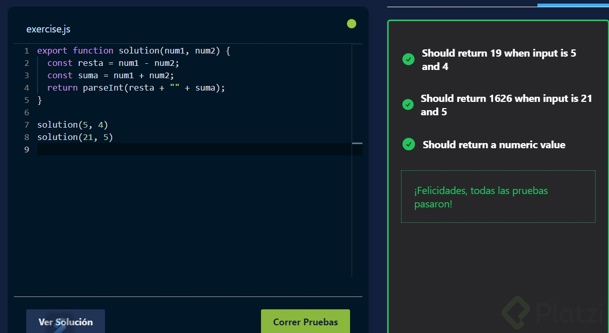Place cursor on empty line 9

coord(154,149)
